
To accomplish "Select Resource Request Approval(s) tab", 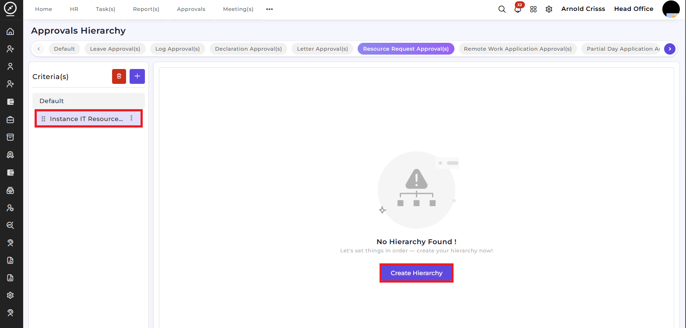I will pos(406,49).
